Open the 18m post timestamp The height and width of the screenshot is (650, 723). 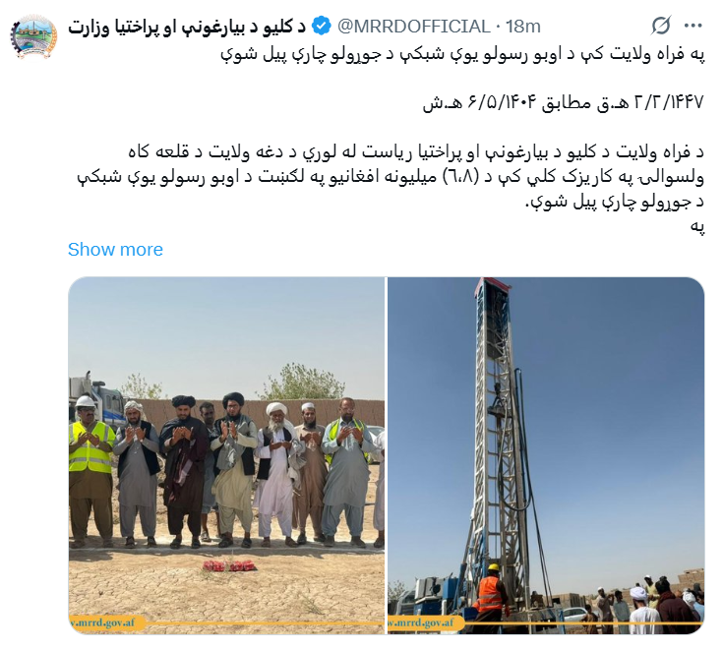click(x=523, y=27)
